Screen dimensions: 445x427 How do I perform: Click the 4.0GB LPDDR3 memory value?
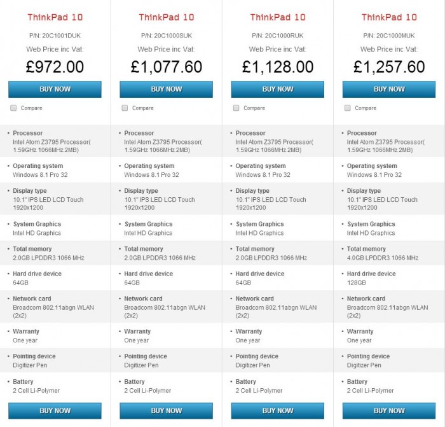point(383,258)
